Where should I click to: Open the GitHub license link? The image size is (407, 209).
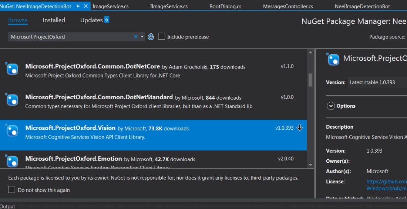(386, 182)
